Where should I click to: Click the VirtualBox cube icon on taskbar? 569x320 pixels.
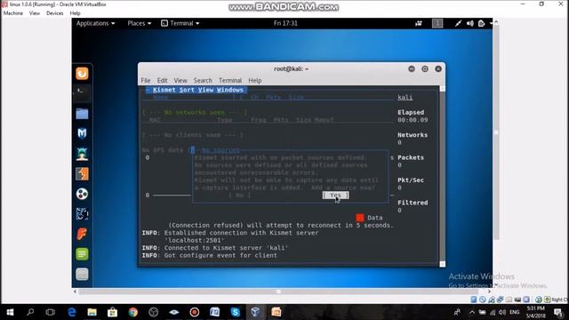(255, 312)
